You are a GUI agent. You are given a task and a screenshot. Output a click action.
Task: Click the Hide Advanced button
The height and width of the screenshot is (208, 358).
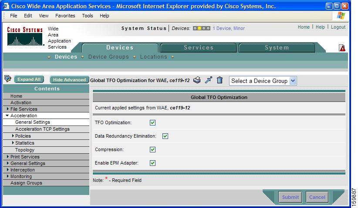click(x=69, y=79)
